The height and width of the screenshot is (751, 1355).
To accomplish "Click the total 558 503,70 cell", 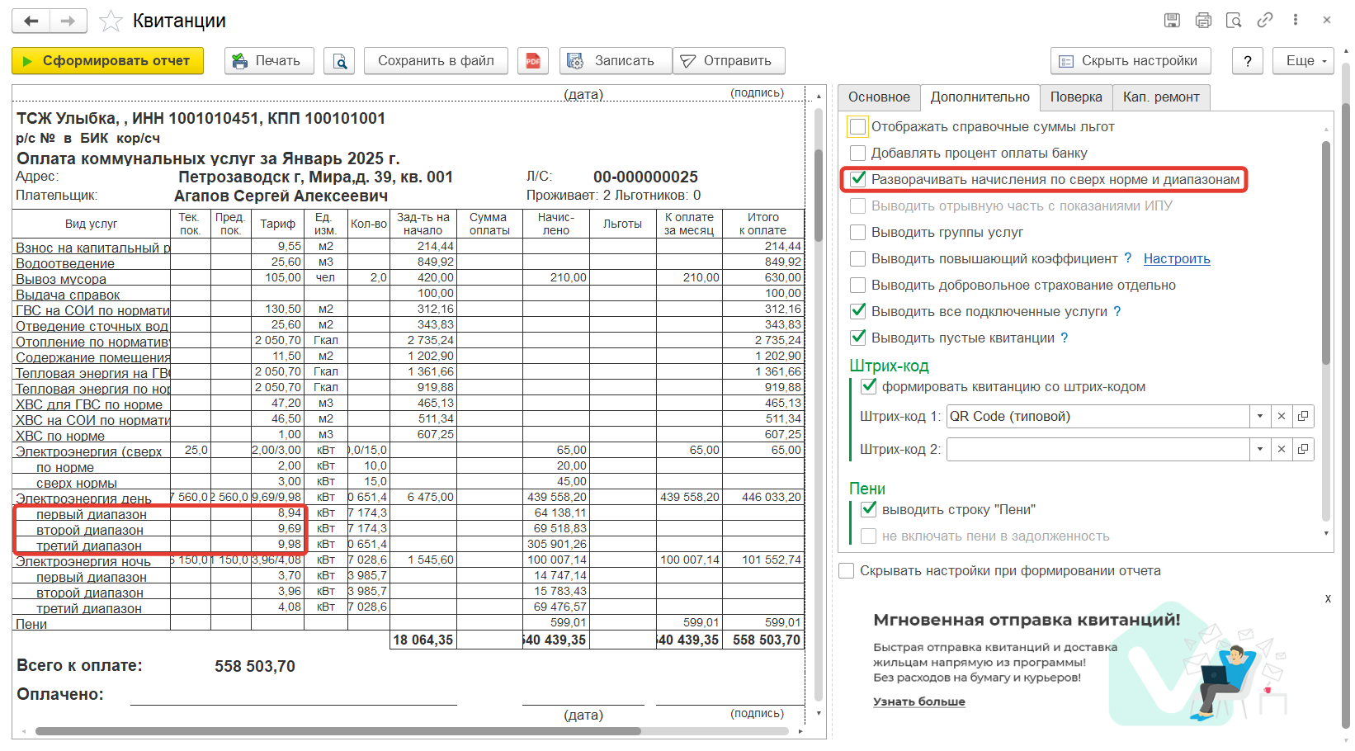I will [763, 640].
